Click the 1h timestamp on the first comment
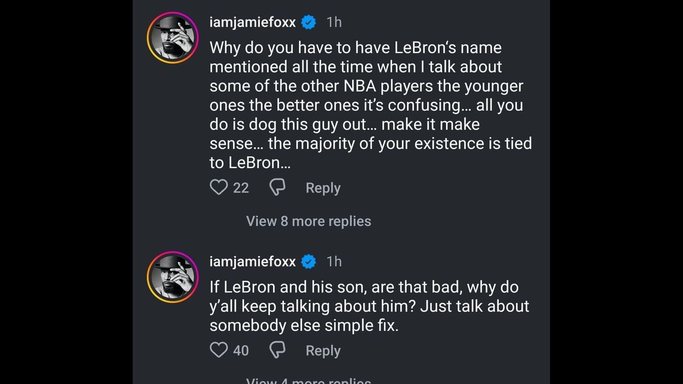 (334, 22)
